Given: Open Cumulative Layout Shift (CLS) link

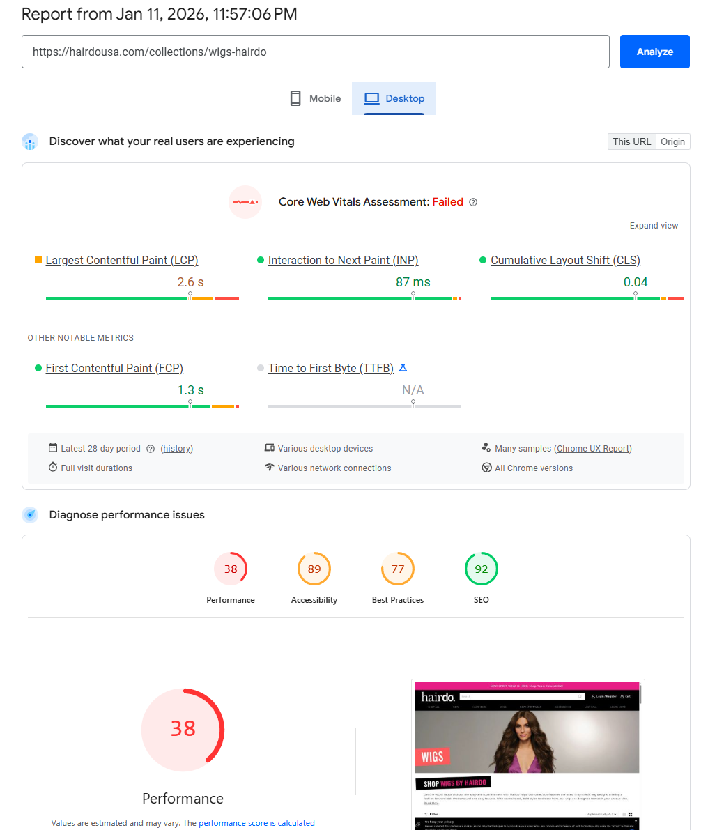Looking at the screenshot, I should (x=565, y=261).
